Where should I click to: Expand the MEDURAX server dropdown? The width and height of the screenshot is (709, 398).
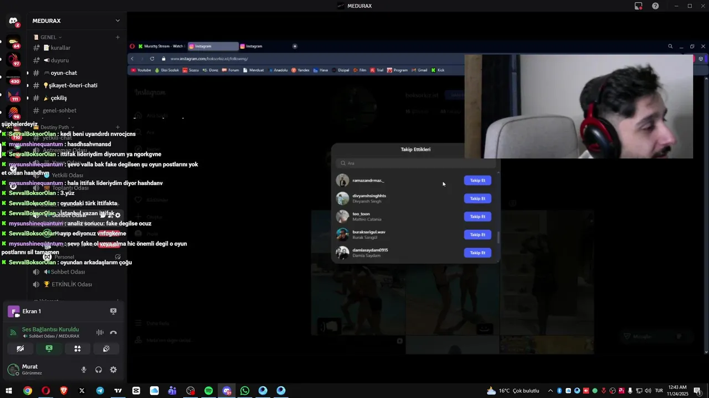[x=117, y=21]
